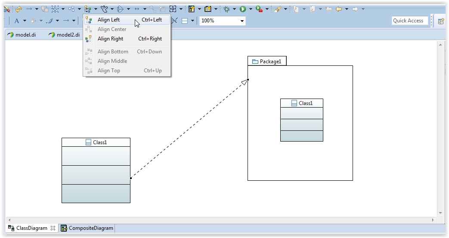Viewport: 449px width, 238px height.
Task: Click the Make Same Size double-arrow icon
Action: pyautogui.click(x=137, y=9)
